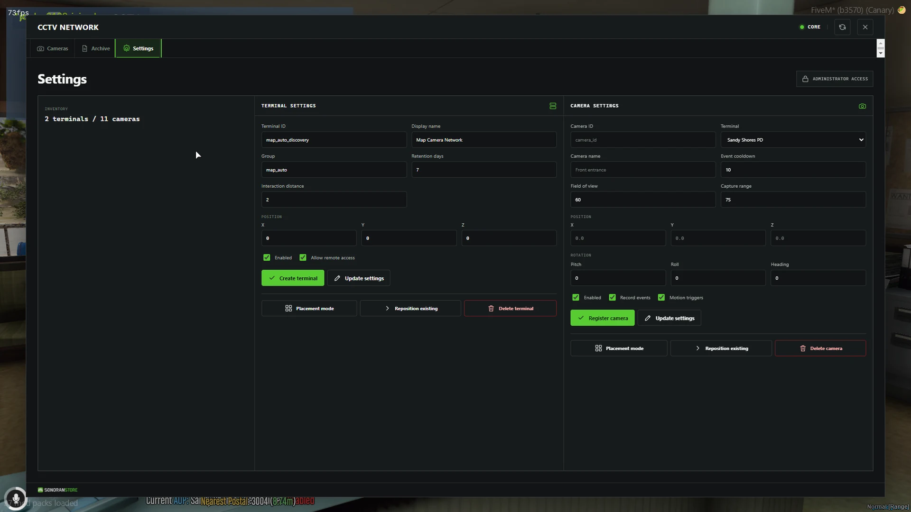911x512 pixels.
Task: Click the camera icon in Camera Settings header
Action: [862, 106]
